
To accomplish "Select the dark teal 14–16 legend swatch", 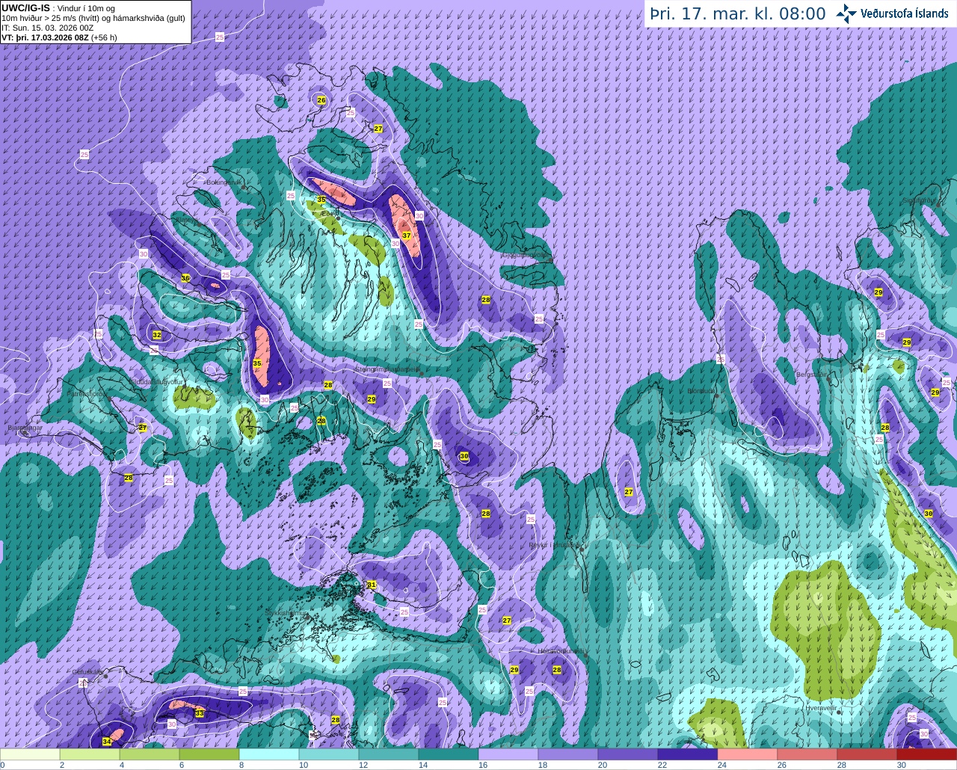I will click(x=449, y=754).
